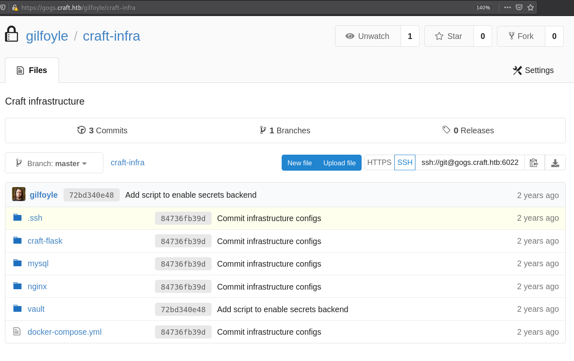Click the site security lock warning icon
This screenshot has height=361, width=574.
click(x=15, y=7)
